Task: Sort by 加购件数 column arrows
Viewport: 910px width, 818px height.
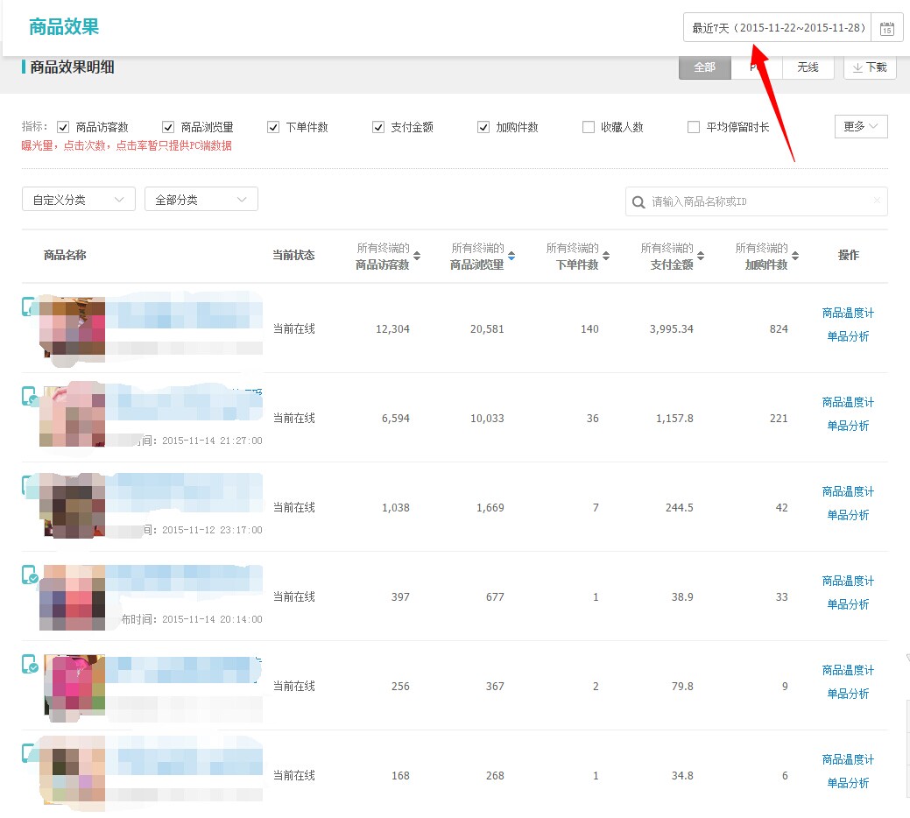Action: point(795,257)
